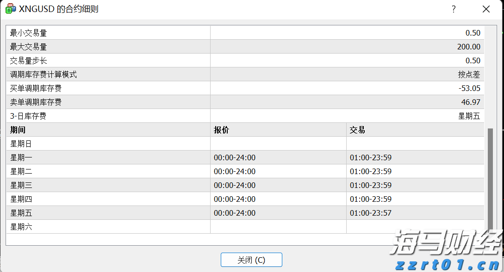Open the help via the question mark icon
504x272 pixels.
coord(454,9)
